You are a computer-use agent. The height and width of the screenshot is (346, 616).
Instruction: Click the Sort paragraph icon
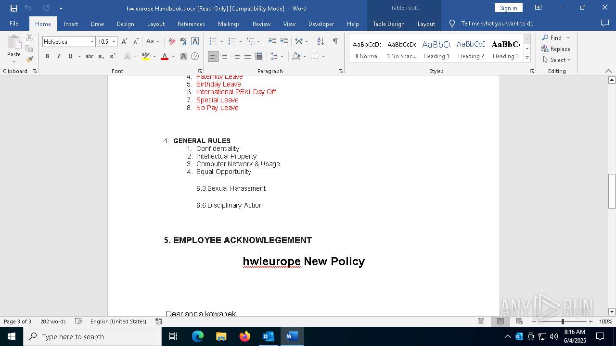(x=321, y=41)
